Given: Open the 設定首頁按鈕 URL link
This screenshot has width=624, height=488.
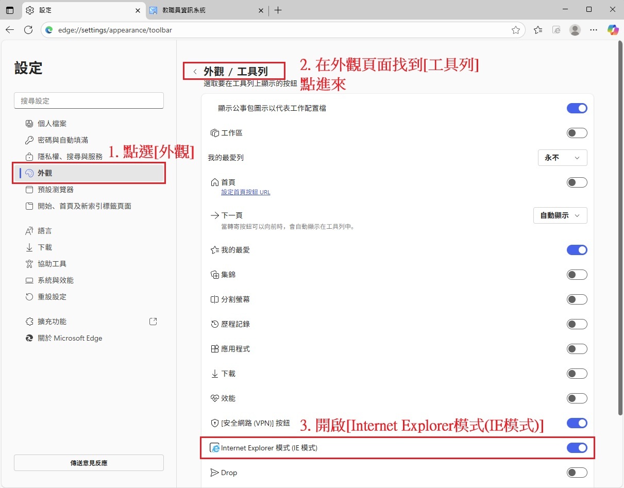Looking at the screenshot, I should coord(245,192).
